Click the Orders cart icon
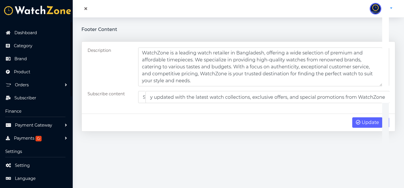 pos(8,85)
